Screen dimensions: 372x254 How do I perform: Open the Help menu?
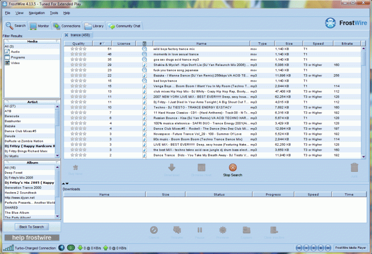pyautogui.click(x=67, y=13)
